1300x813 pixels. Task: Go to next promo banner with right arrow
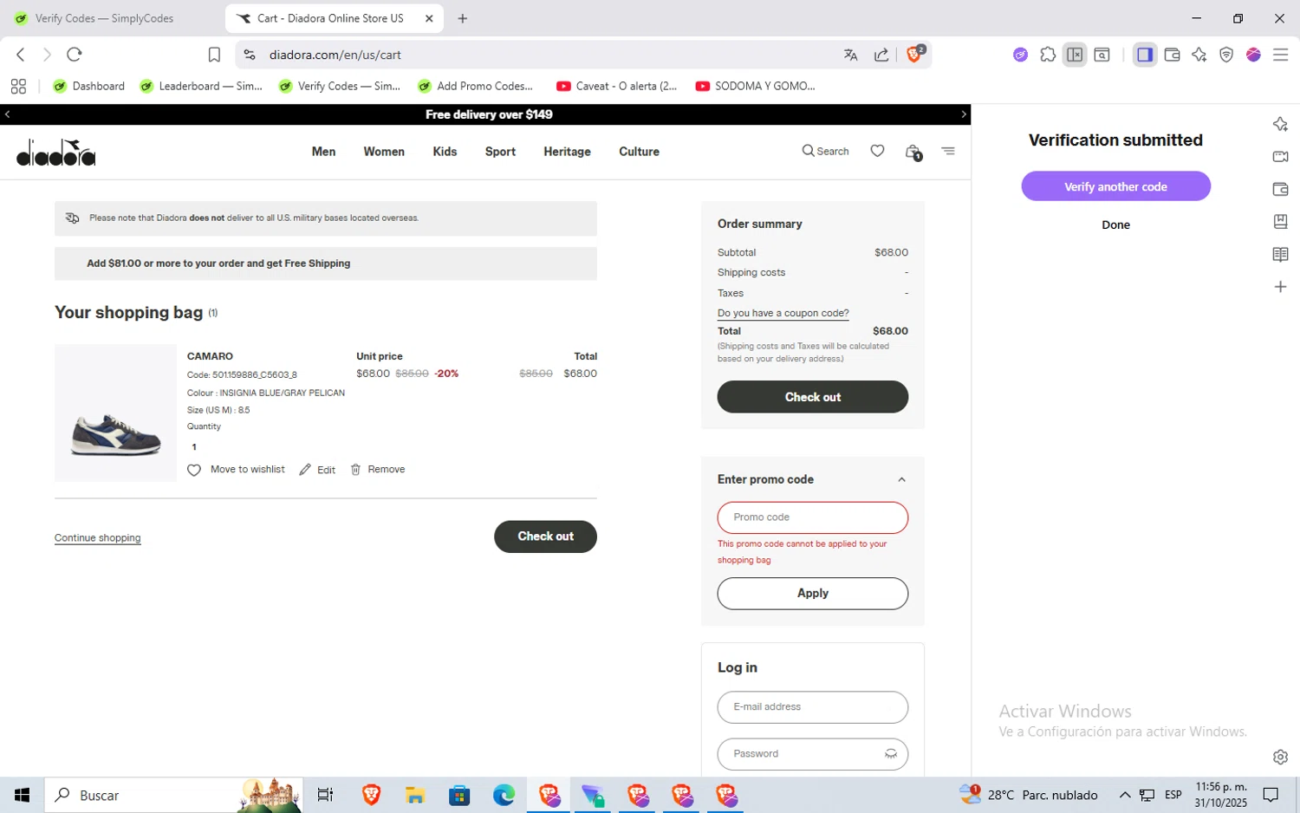coord(963,114)
